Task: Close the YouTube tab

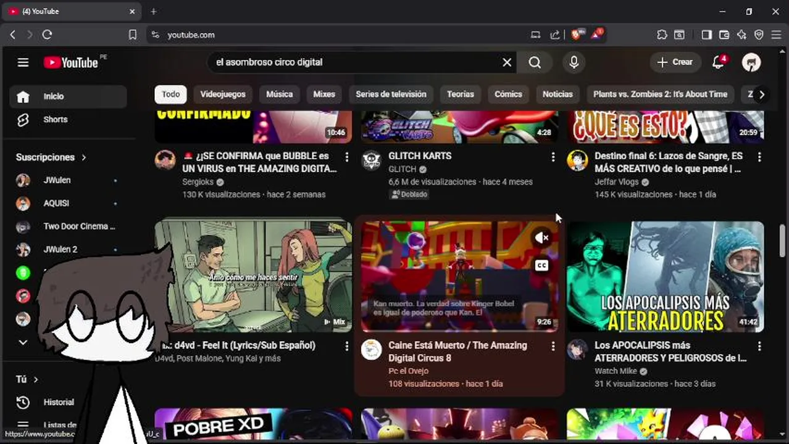Action: pos(132,11)
